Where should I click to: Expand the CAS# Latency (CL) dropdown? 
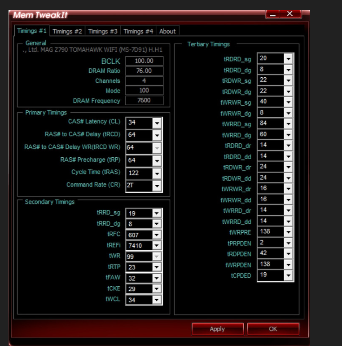(157, 123)
